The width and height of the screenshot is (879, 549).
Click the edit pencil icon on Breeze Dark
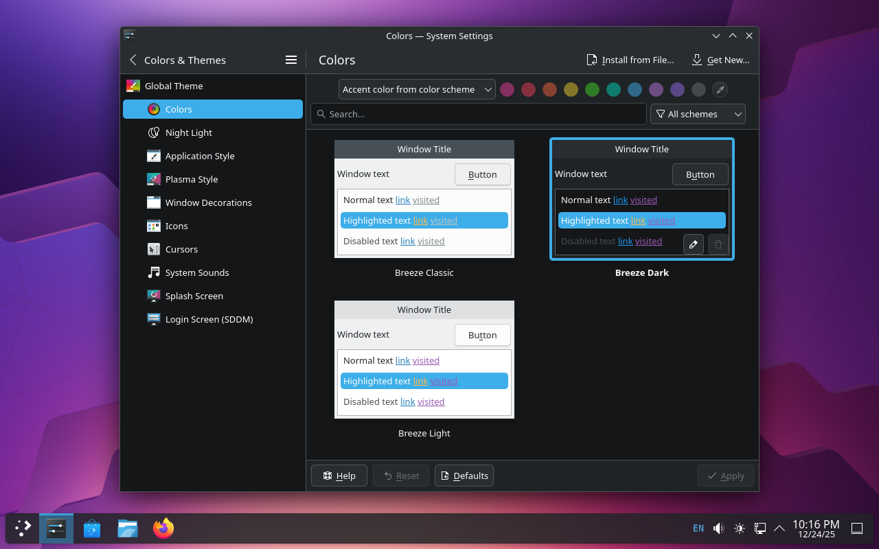click(694, 244)
